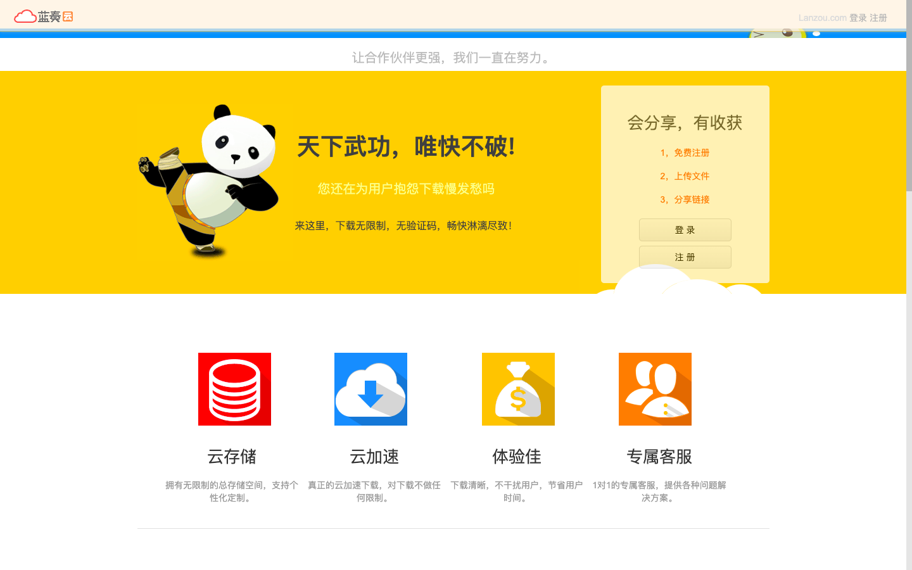The image size is (912, 570).
Task: Click the 云存储 red storage icon
Action: click(234, 389)
